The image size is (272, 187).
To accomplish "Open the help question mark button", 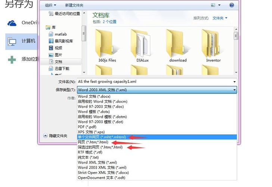I will pyautogui.click(x=232, y=5).
